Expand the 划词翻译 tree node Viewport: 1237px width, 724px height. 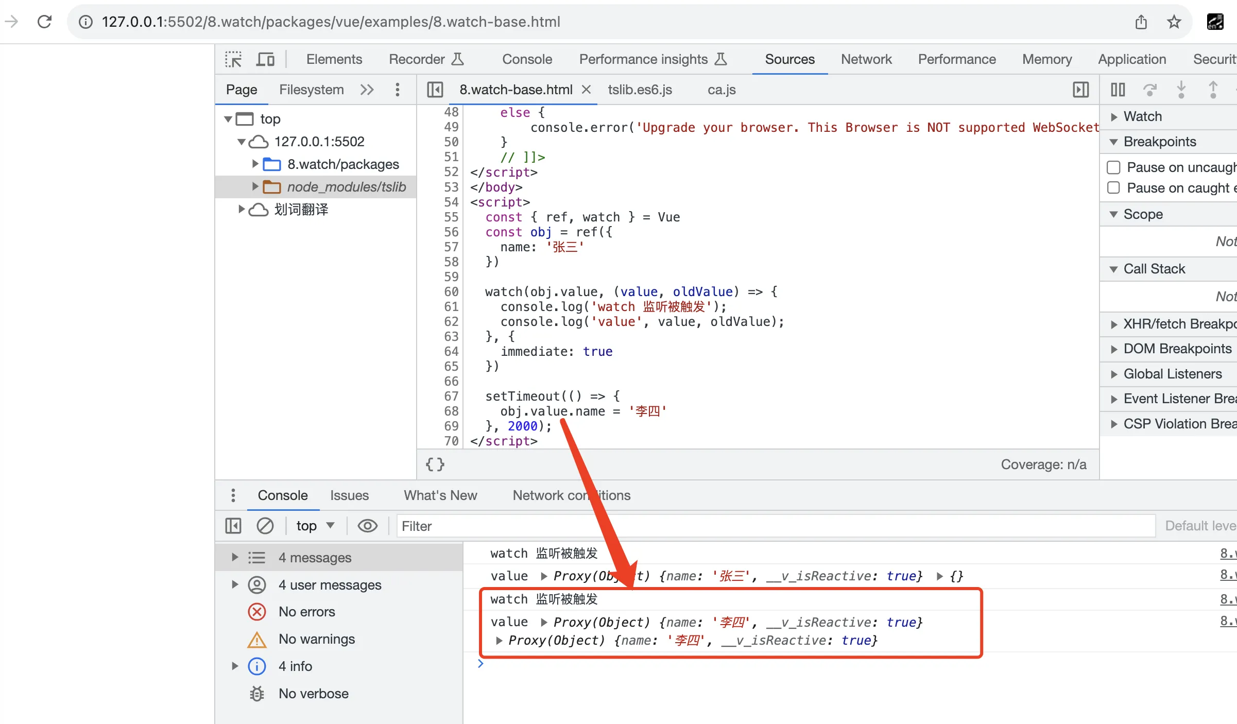click(241, 209)
